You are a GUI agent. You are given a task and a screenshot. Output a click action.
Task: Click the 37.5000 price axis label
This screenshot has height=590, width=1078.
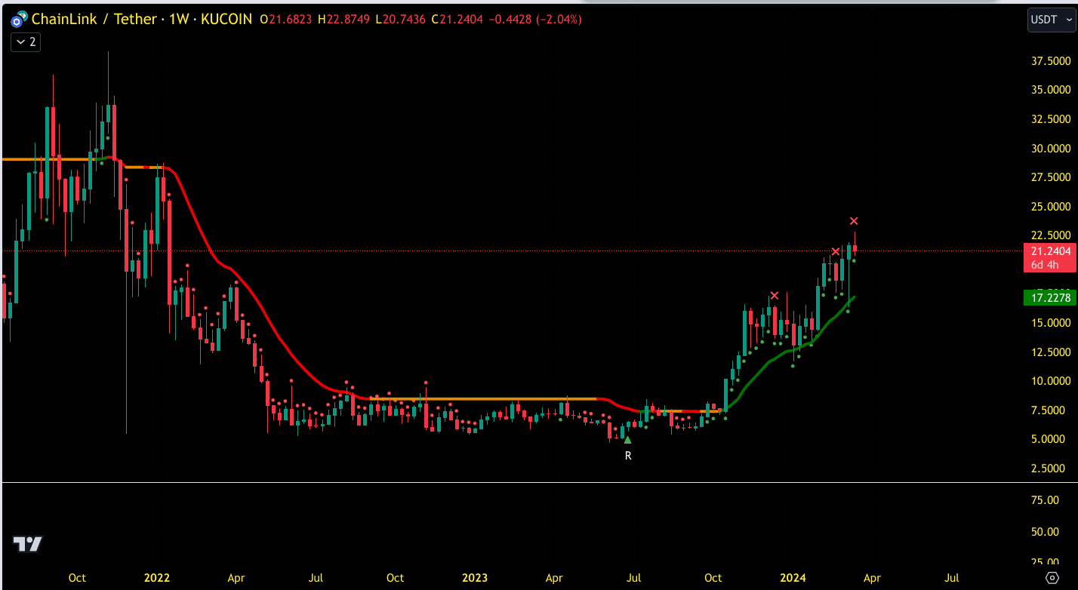pyautogui.click(x=1051, y=61)
